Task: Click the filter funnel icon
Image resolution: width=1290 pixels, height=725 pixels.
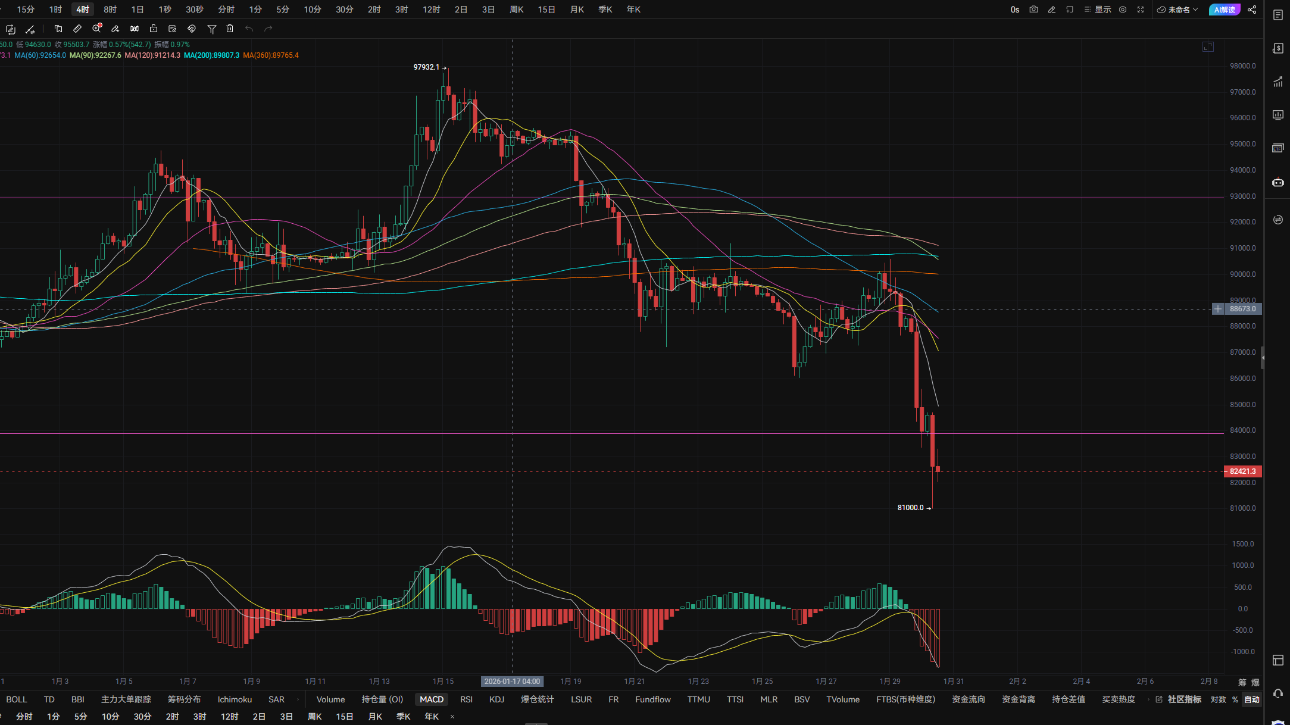Action: point(211,29)
